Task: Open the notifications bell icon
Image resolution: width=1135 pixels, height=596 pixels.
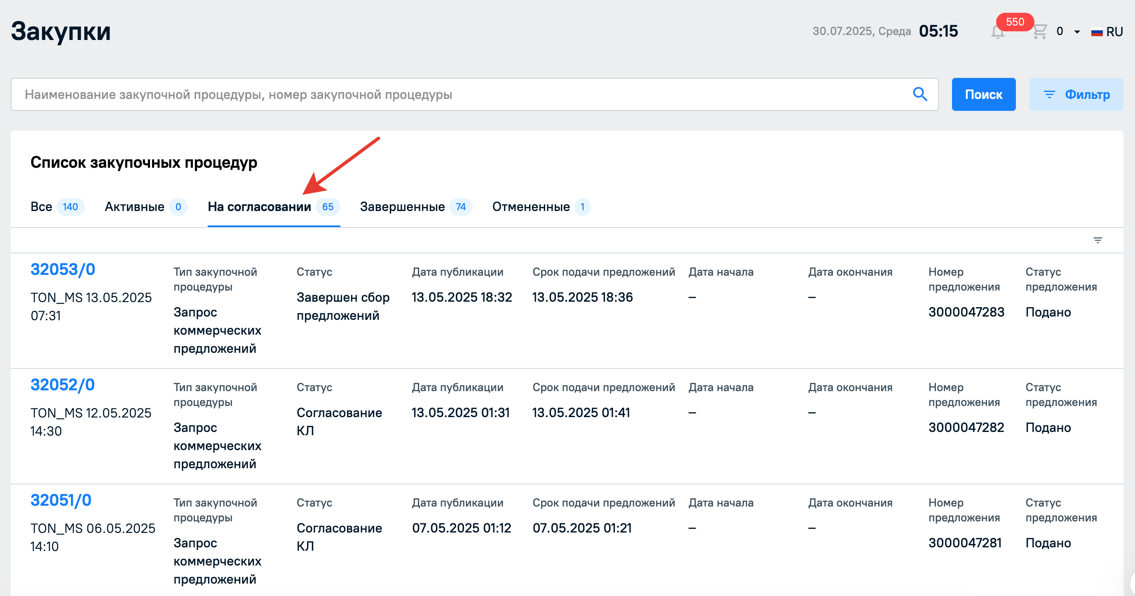Action: [998, 32]
